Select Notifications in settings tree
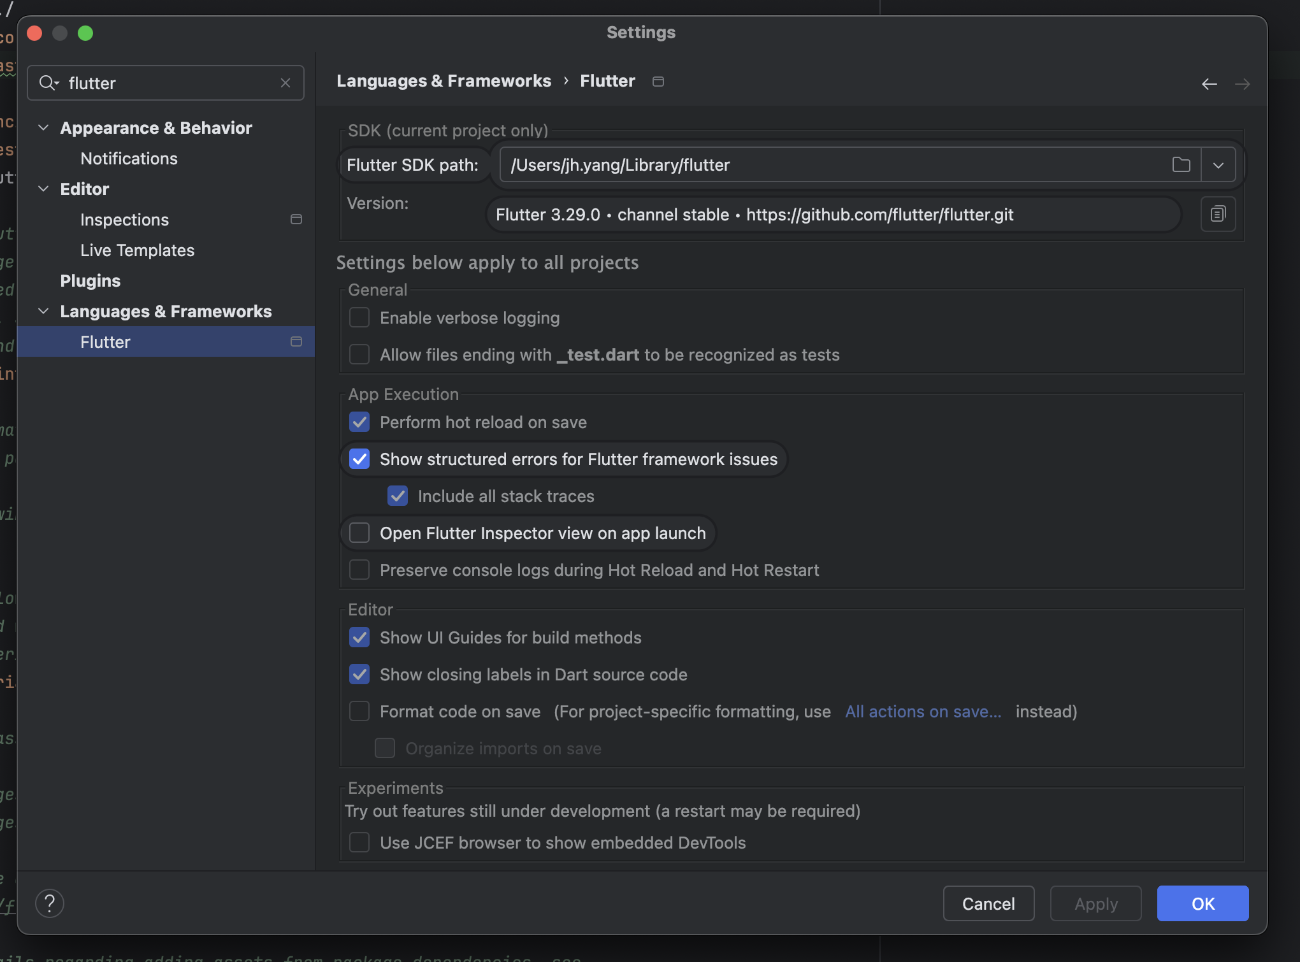Screen dimensions: 1300x962 tap(129, 158)
